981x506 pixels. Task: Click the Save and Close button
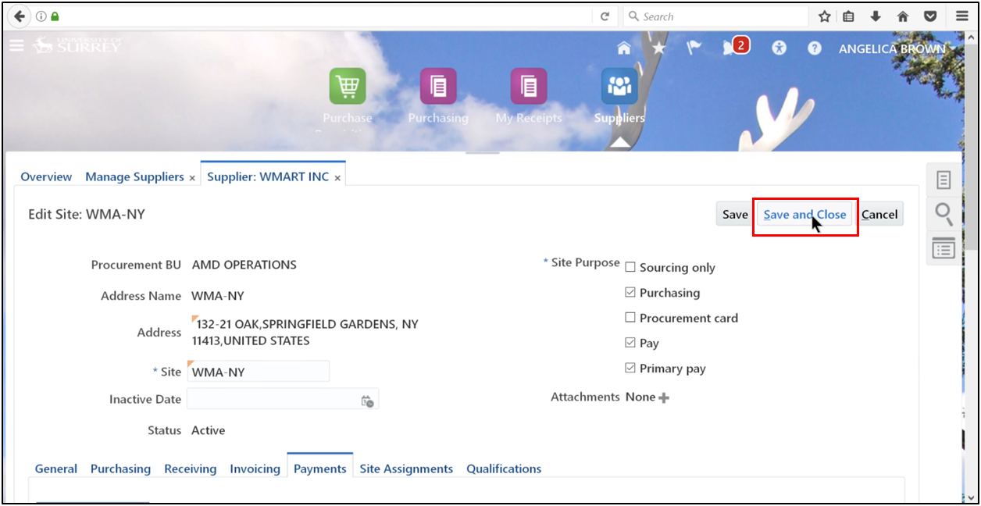804,214
